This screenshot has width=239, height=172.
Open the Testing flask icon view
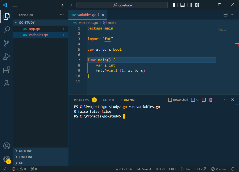click(6, 83)
